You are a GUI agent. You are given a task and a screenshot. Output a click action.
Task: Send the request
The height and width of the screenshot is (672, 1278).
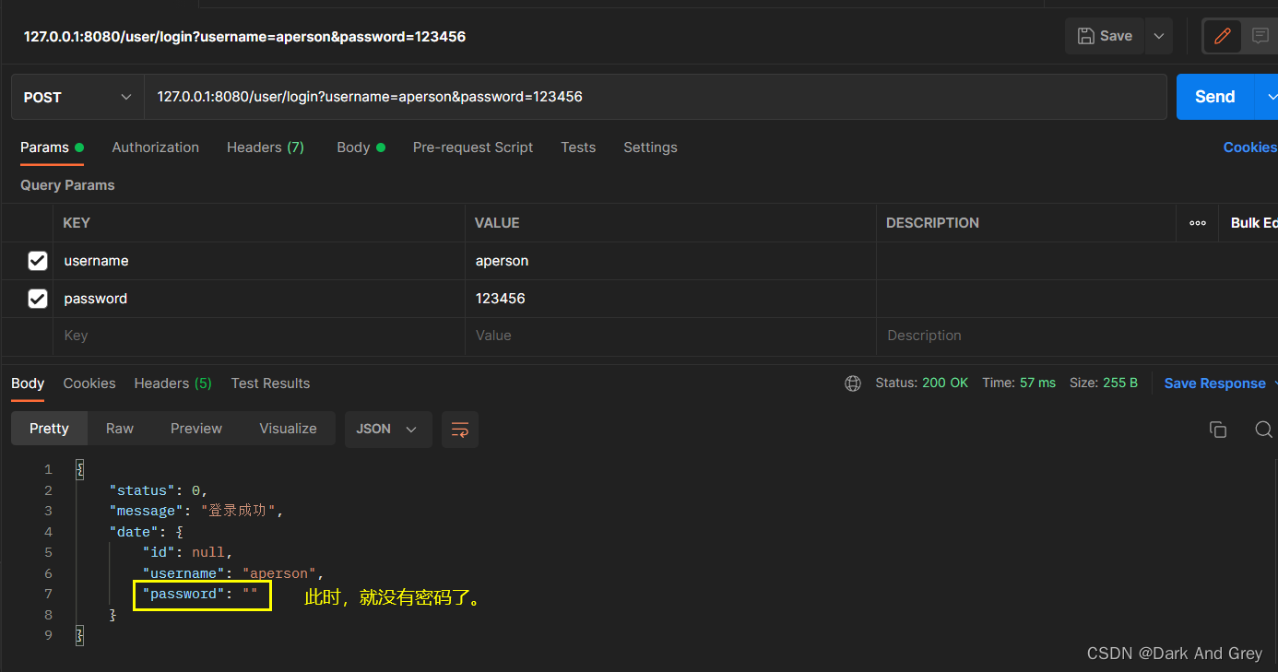pyautogui.click(x=1214, y=97)
